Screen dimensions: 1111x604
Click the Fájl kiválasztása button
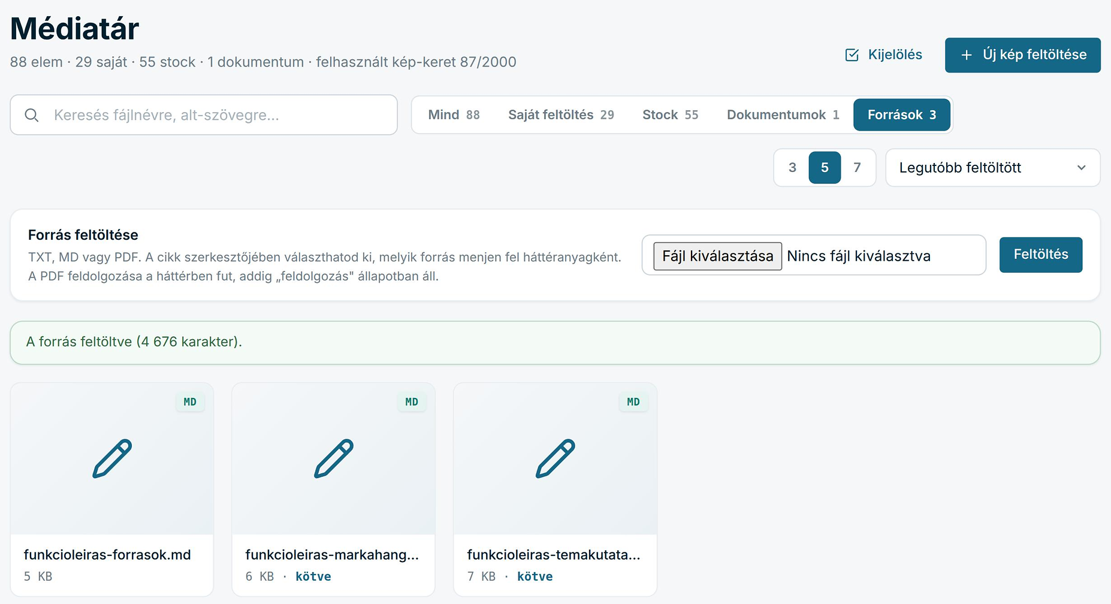click(717, 256)
